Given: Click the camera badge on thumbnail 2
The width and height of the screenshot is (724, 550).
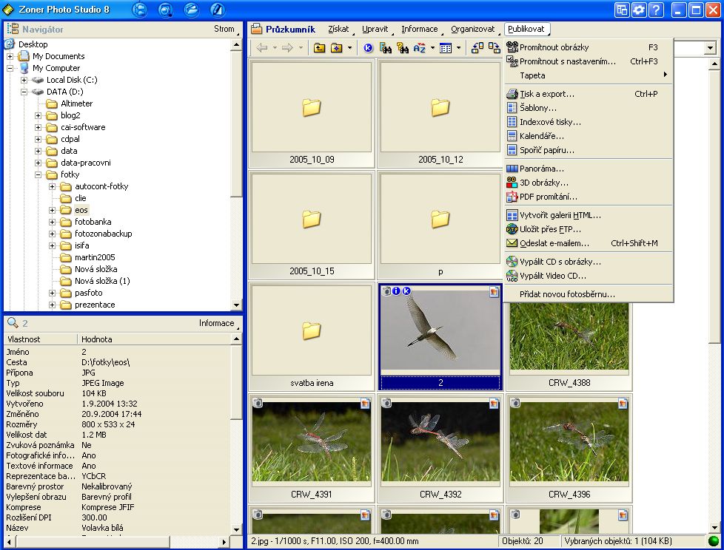Looking at the screenshot, I should tap(386, 291).
